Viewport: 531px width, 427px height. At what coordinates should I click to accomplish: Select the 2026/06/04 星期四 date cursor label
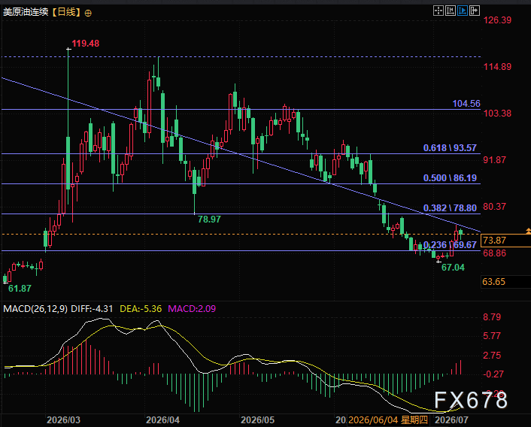pyautogui.click(x=388, y=420)
